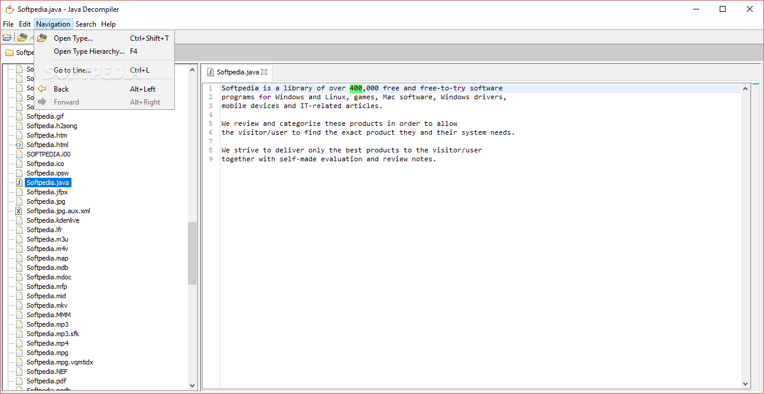Click the file icon next to Softpedia.MMM
The height and width of the screenshot is (394, 764).
pyautogui.click(x=19, y=315)
